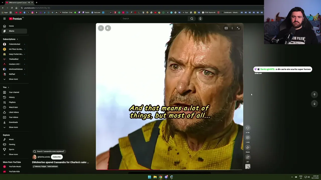
Task: Open the YouTube guide hamburger menu
Action: tap(5, 18)
